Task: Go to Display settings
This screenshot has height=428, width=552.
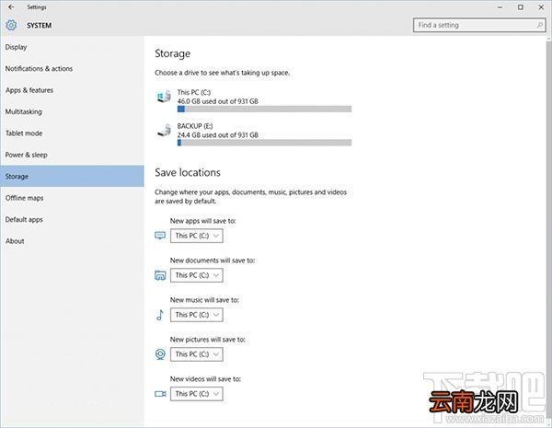Action: tap(72, 47)
